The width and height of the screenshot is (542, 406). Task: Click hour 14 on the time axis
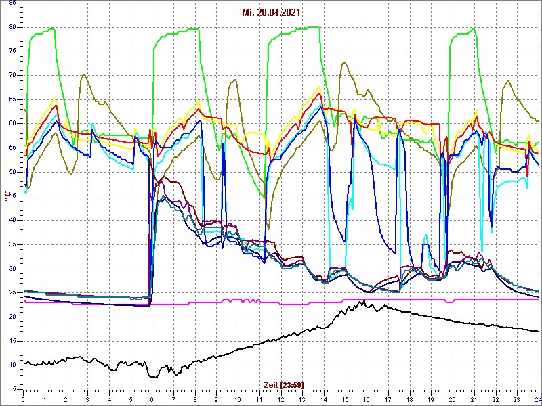pyautogui.click(x=324, y=399)
